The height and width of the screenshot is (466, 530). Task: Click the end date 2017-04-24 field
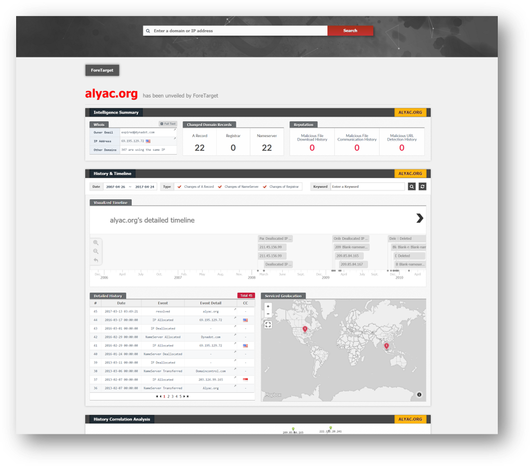144,187
